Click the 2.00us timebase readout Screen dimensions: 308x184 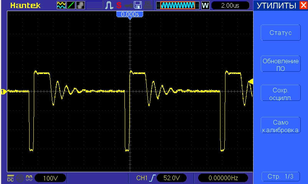coord(230,5)
